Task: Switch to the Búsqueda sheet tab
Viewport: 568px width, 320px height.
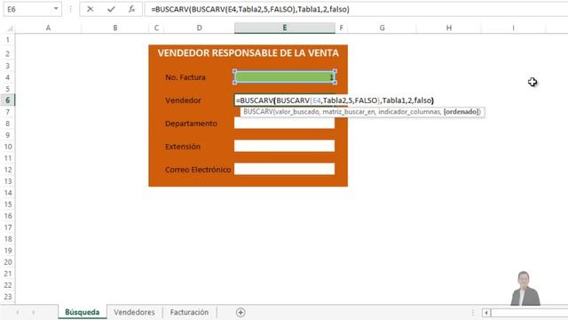Action: point(83,312)
